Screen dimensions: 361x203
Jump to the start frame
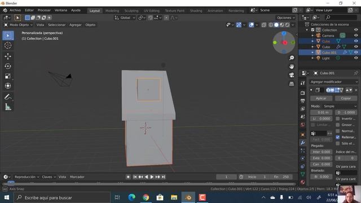pyautogui.click(x=135, y=176)
